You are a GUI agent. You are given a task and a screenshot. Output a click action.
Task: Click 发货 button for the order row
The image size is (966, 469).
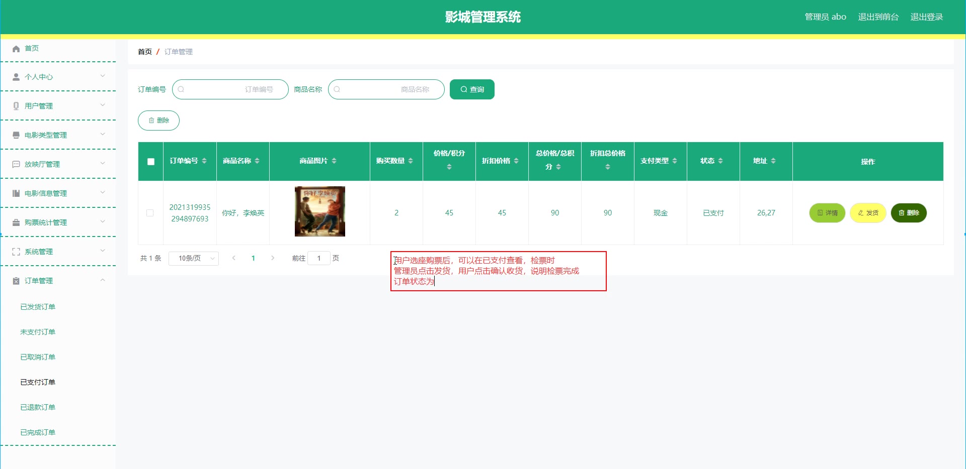click(868, 213)
